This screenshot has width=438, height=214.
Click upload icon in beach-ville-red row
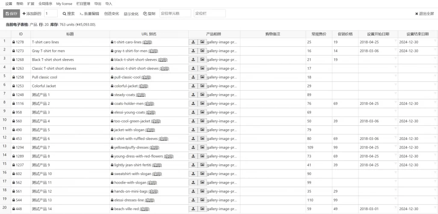pyautogui.click(x=193, y=209)
